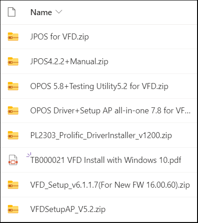This screenshot has width=198, height=223.
Task: Click the zip icon beside VFD_Setup_v6.1.1.7
Action: pyautogui.click(x=13, y=185)
